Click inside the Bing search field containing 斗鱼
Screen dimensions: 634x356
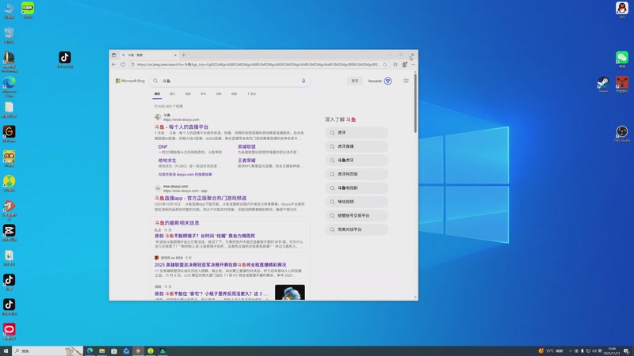tap(231, 81)
